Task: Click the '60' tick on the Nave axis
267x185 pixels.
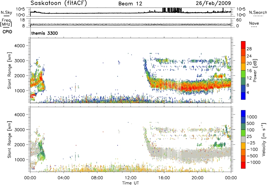Action: (239, 20)
